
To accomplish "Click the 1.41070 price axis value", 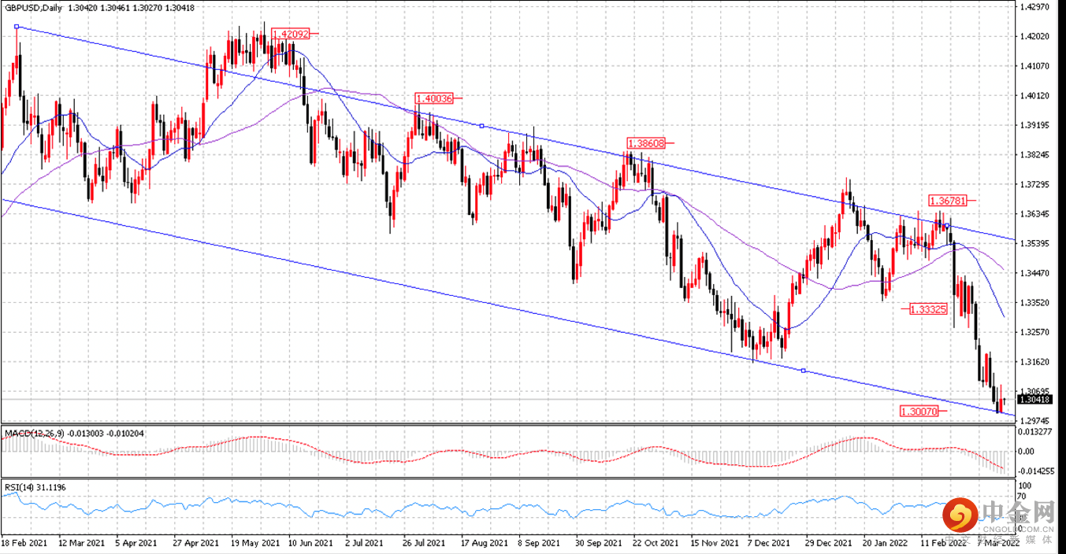I will [x=1035, y=66].
